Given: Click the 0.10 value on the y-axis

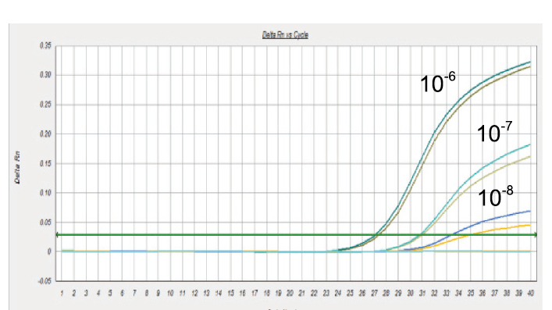Looking at the screenshot, I should point(45,193).
